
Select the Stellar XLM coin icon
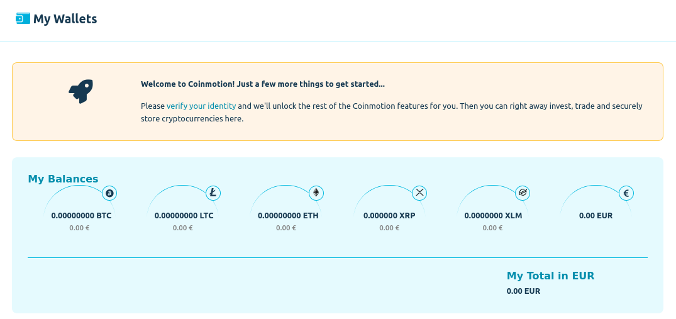tap(523, 193)
